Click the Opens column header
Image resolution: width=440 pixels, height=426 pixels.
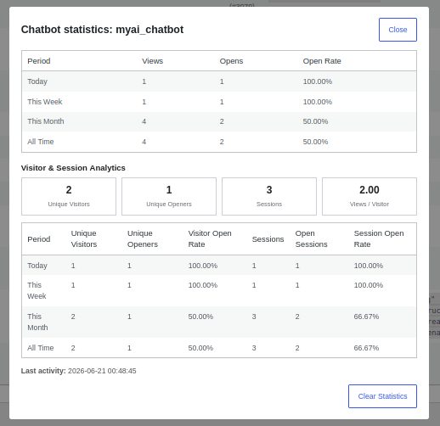coord(231,61)
